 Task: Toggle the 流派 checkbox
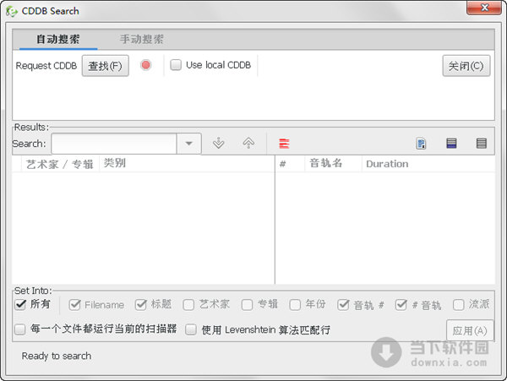coord(459,304)
